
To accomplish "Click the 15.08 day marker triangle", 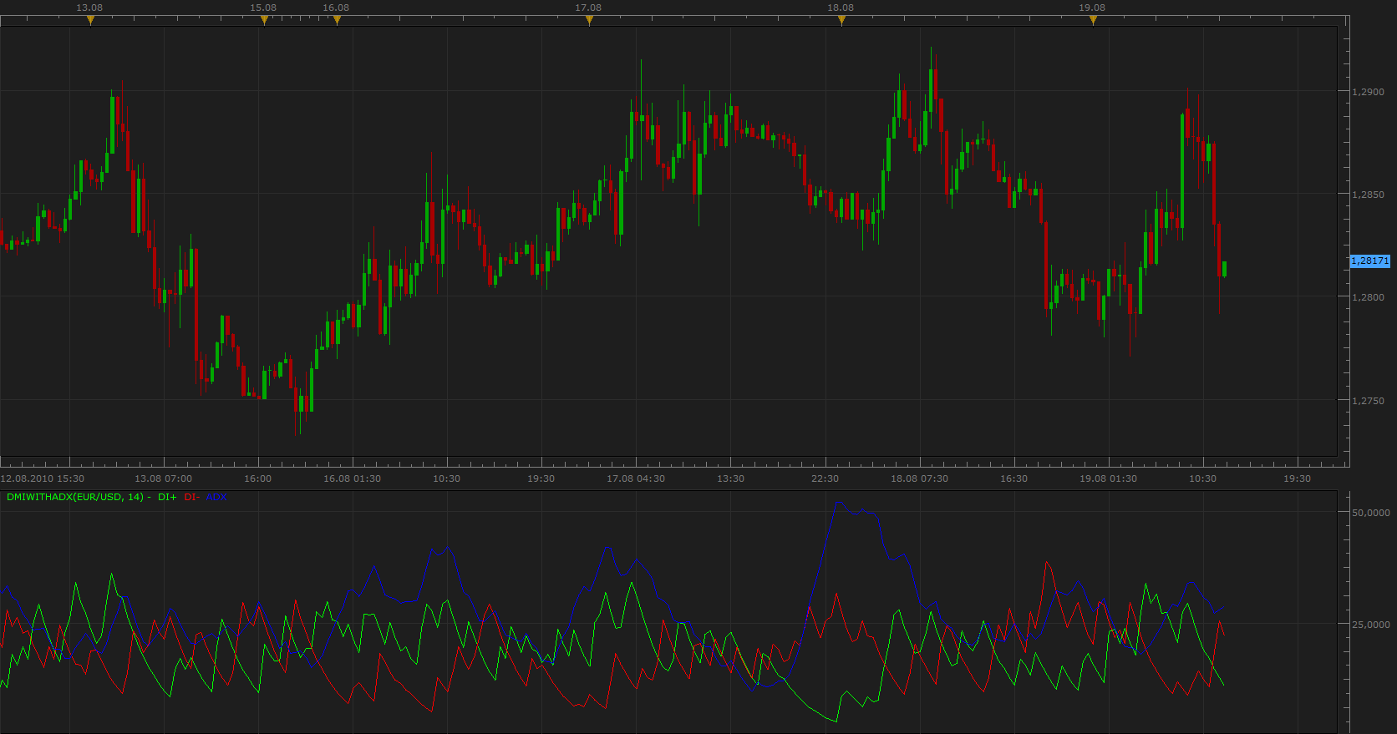I will click(x=264, y=21).
